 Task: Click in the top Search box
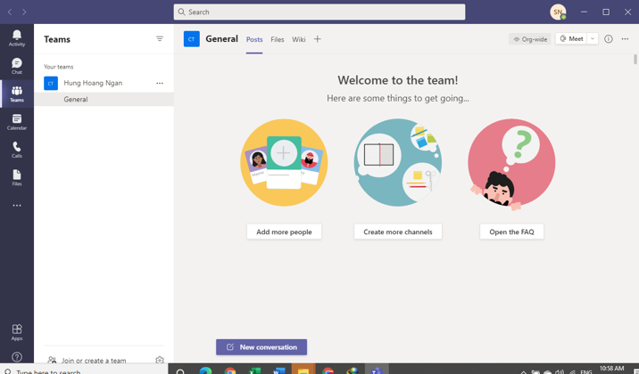319,12
